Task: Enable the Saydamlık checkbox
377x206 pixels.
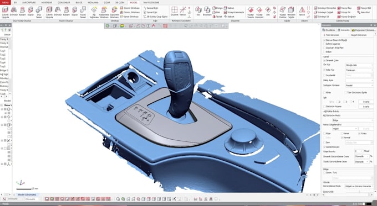Action: (324, 75)
